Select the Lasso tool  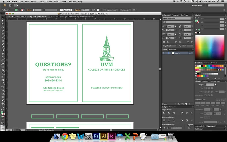click(x=3, y=27)
